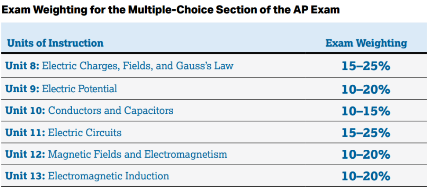This screenshot has width=430, height=189.
Task: Click the 15–25% weighting for Unit 11
Action: pos(366,133)
